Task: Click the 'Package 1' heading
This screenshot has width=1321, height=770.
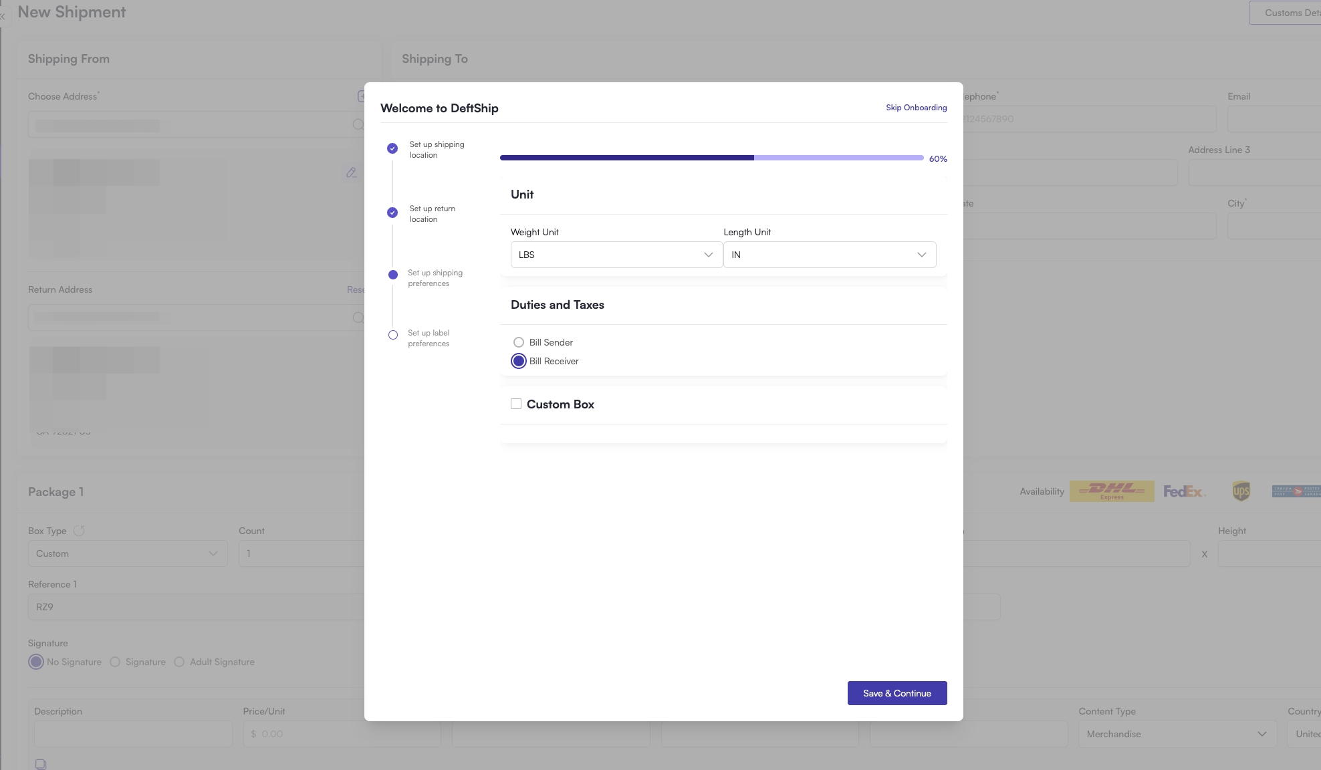Action: tap(55, 492)
